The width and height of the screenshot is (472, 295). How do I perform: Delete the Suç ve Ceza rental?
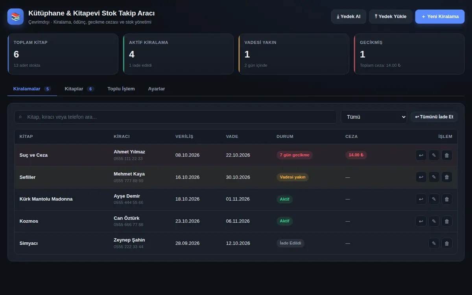[447, 155]
